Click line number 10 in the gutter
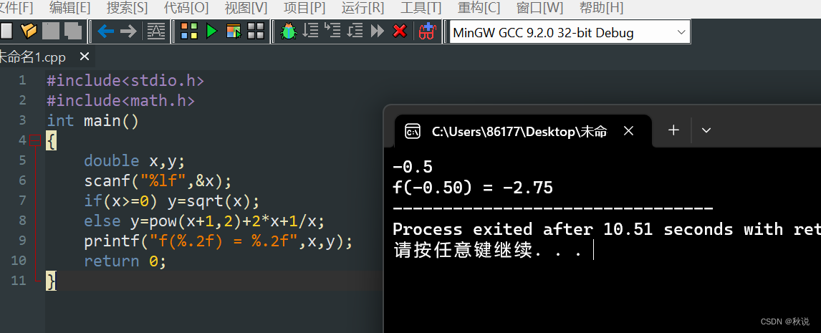This screenshot has height=333, width=821. tap(18, 261)
